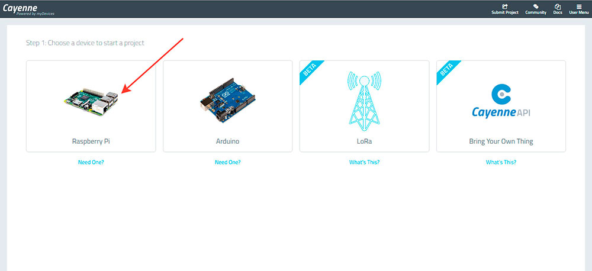Viewport: 592px width, 271px height.
Task: Open What's This? under Bring Your Own Thing
Action: pyautogui.click(x=501, y=162)
